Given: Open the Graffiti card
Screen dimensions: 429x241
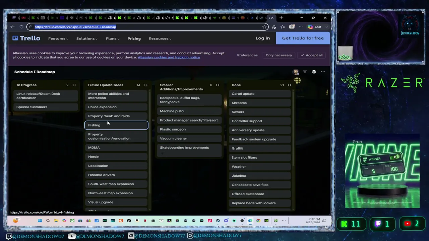Looking at the screenshot, I should pyautogui.click(x=260, y=148).
